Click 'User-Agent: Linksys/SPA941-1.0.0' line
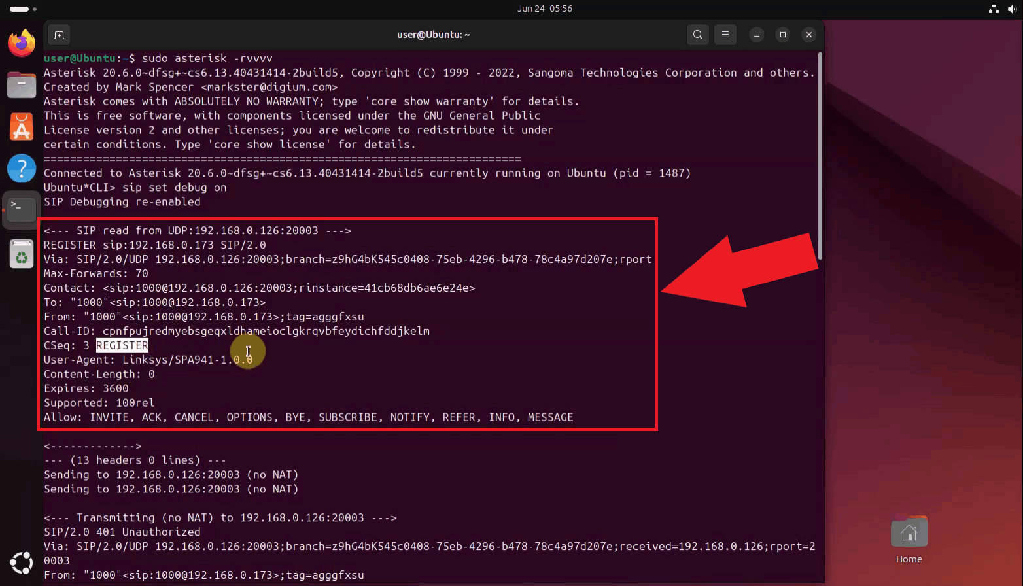Screen dimensions: 1023x586 click(x=148, y=360)
